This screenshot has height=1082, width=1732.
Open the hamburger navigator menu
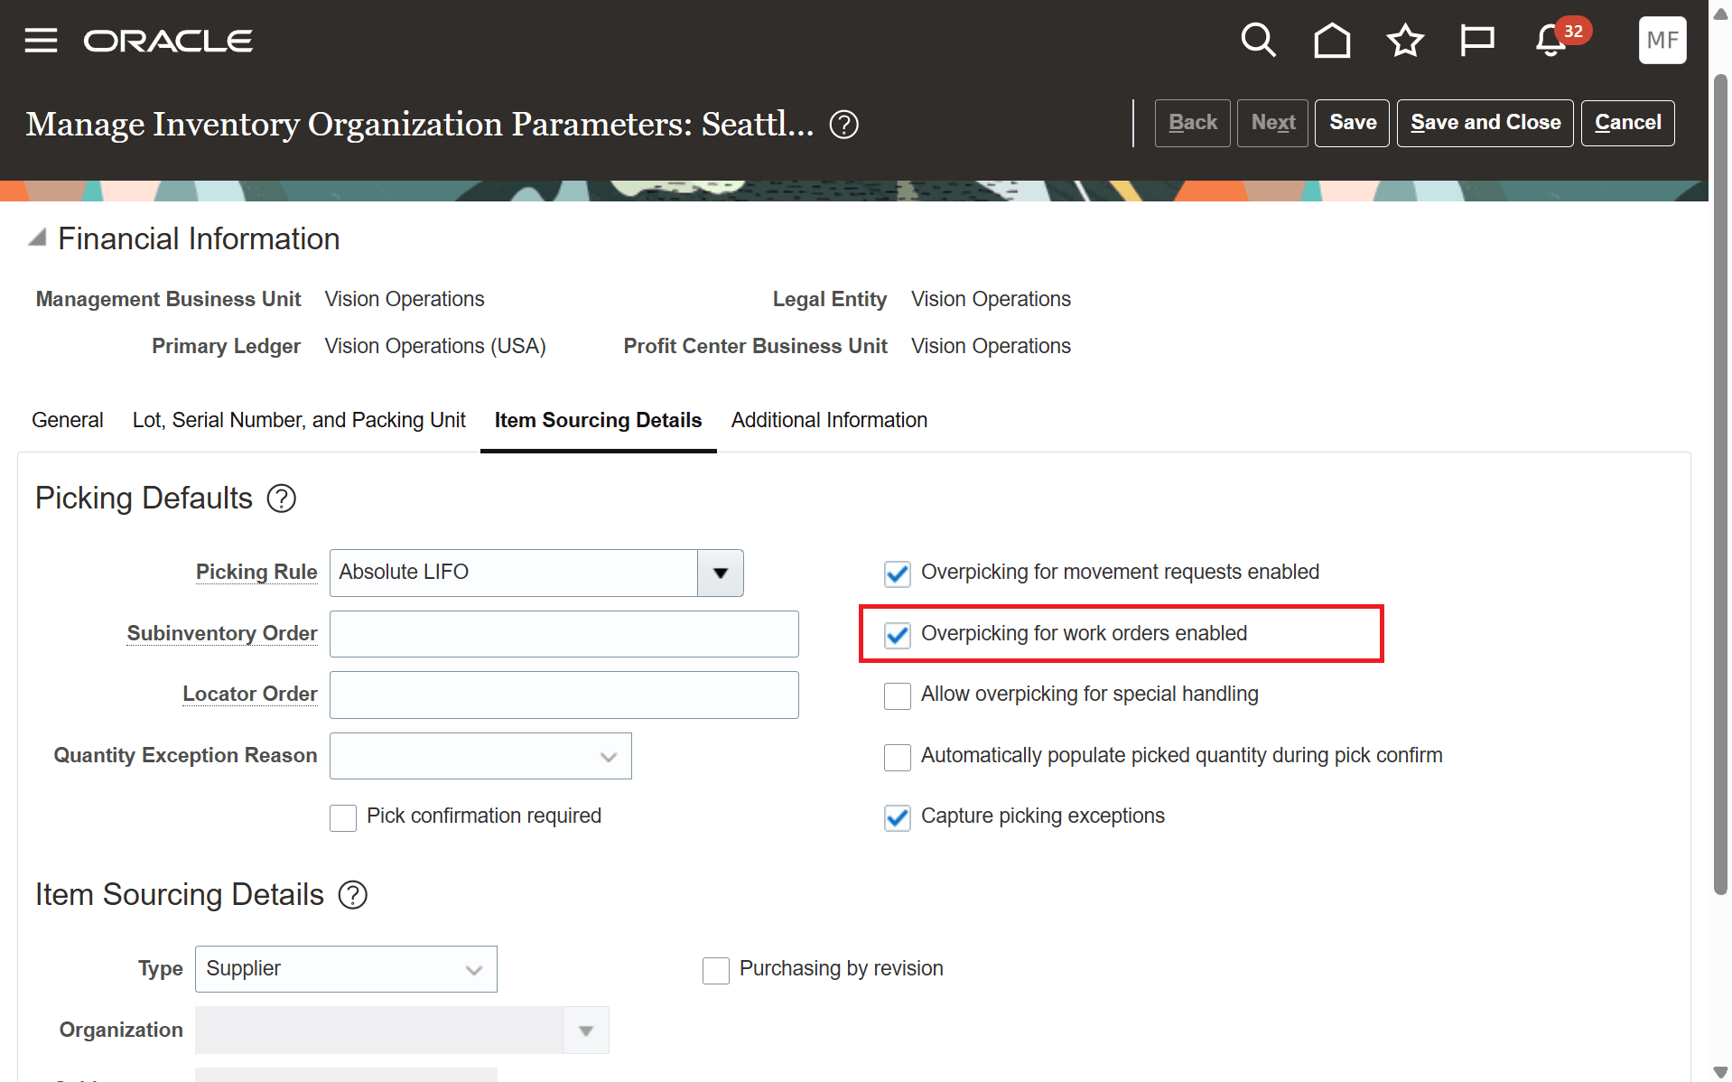(41, 41)
